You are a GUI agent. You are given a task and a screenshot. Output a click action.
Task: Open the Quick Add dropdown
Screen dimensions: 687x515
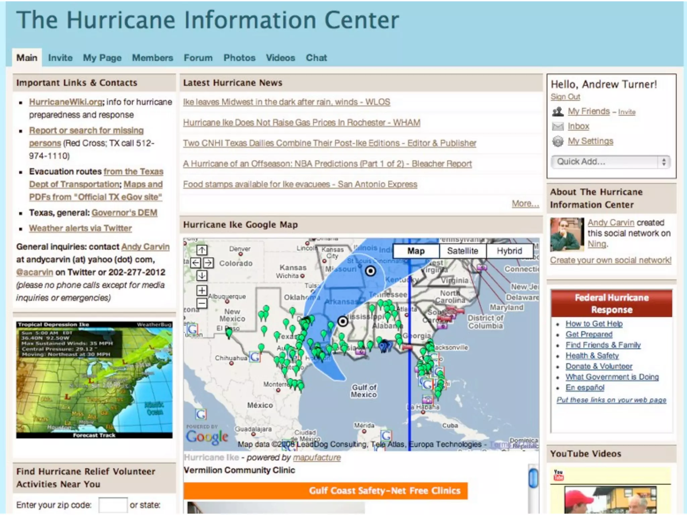(x=611, y=162)
